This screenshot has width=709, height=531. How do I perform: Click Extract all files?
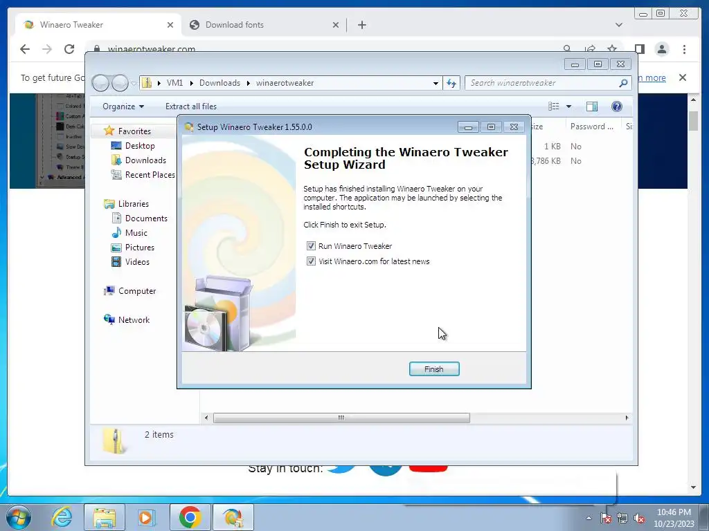click(x=191, y=106)
